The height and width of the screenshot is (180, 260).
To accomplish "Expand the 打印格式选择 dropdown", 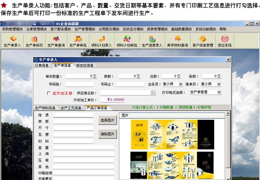I will (219, 92).
